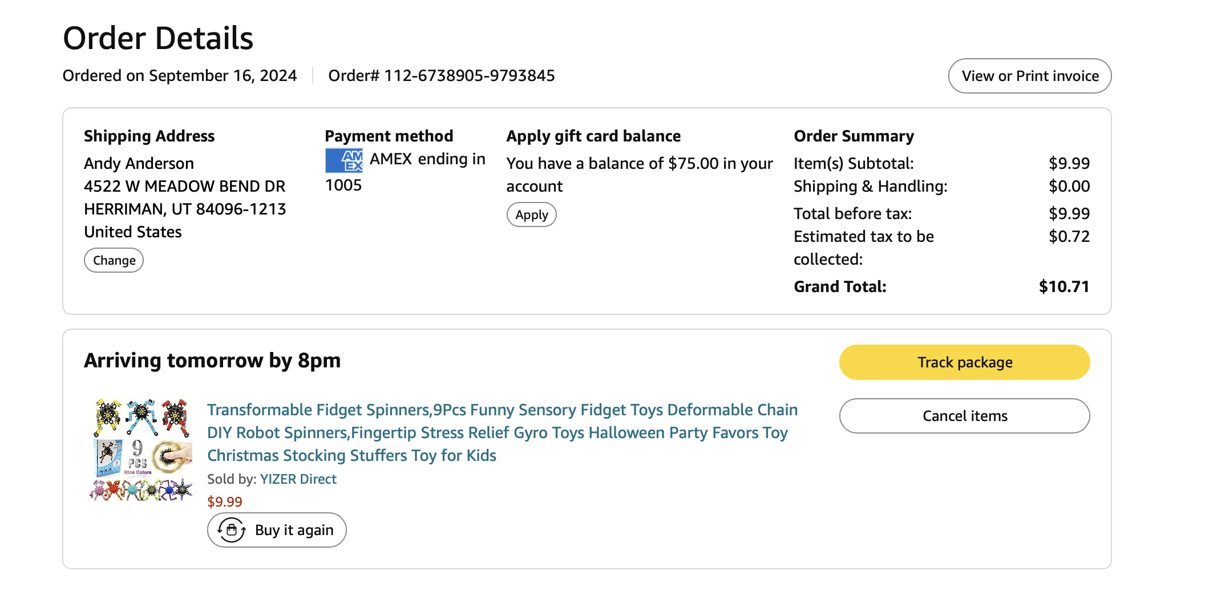The height and width of the screenshot is (591, 1205).
Task: Click the Buy it again label
Action: point(294,530)
